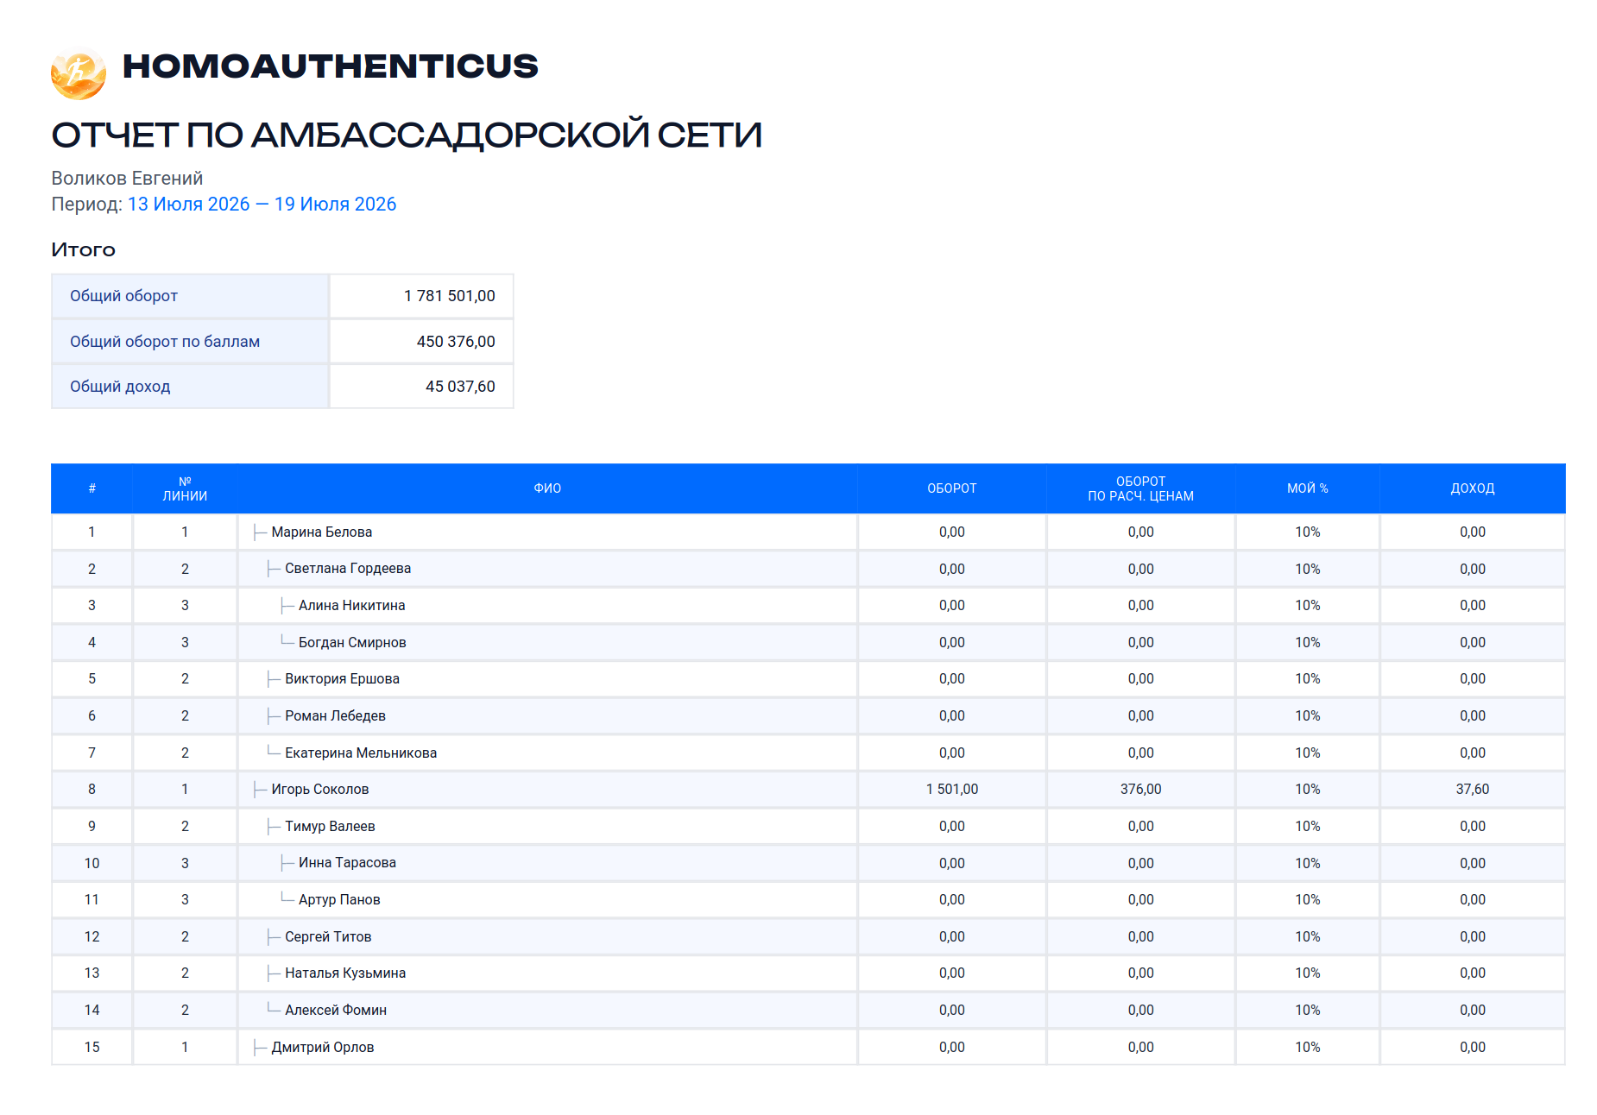Select Алексей Фомин in the tree
1597x1115 pixels.
(336, 1010)
